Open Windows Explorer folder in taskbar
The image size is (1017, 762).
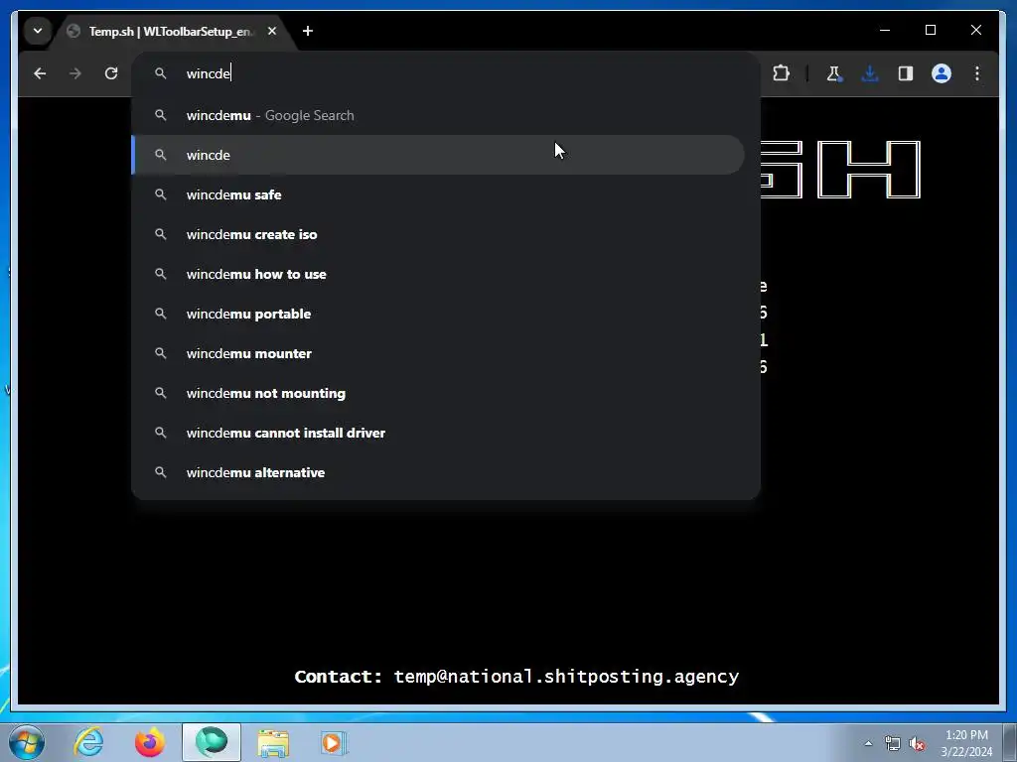pos(273,742)
